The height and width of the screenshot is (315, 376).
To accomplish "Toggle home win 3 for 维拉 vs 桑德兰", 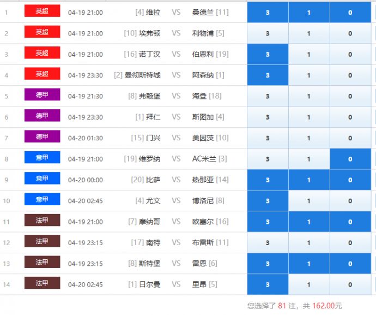I will pos(267,13).
